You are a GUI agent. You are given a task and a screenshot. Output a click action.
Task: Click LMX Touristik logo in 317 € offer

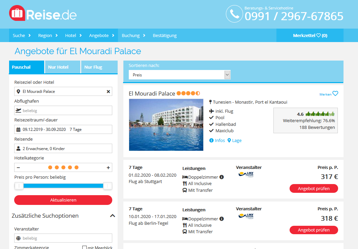pyautogui.click(x=246, y=174)
